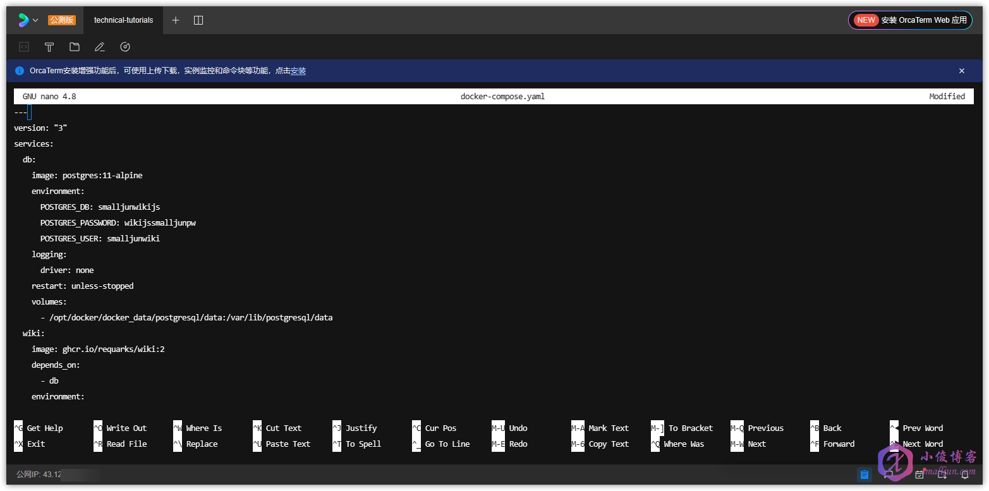
Task: Click the orange 公测版 beta badge
Action: 62,20
